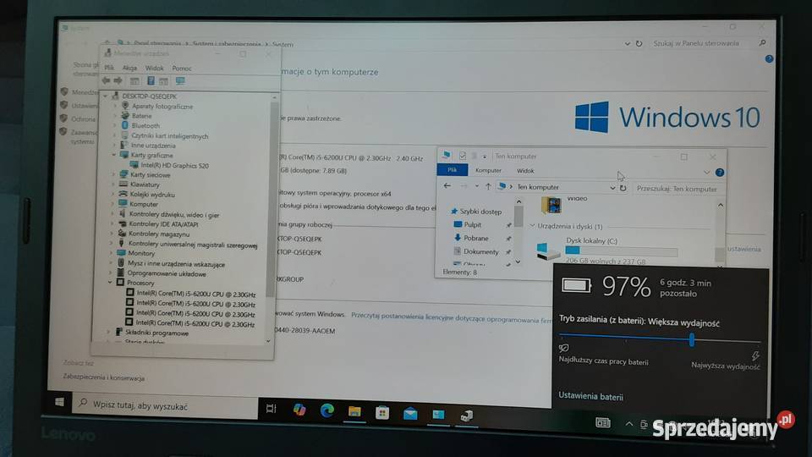Open the Plik menu in Device Manager
Viewport: 812px width, 457px height.
coord(109,68)
